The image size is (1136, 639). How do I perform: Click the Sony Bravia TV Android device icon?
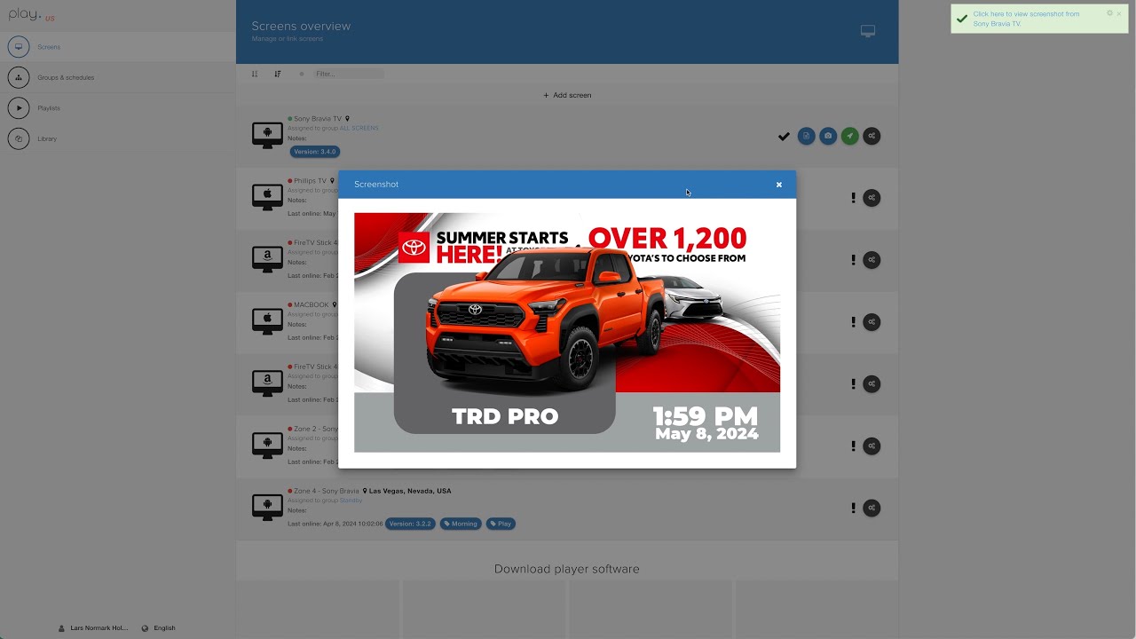[267, 135]
